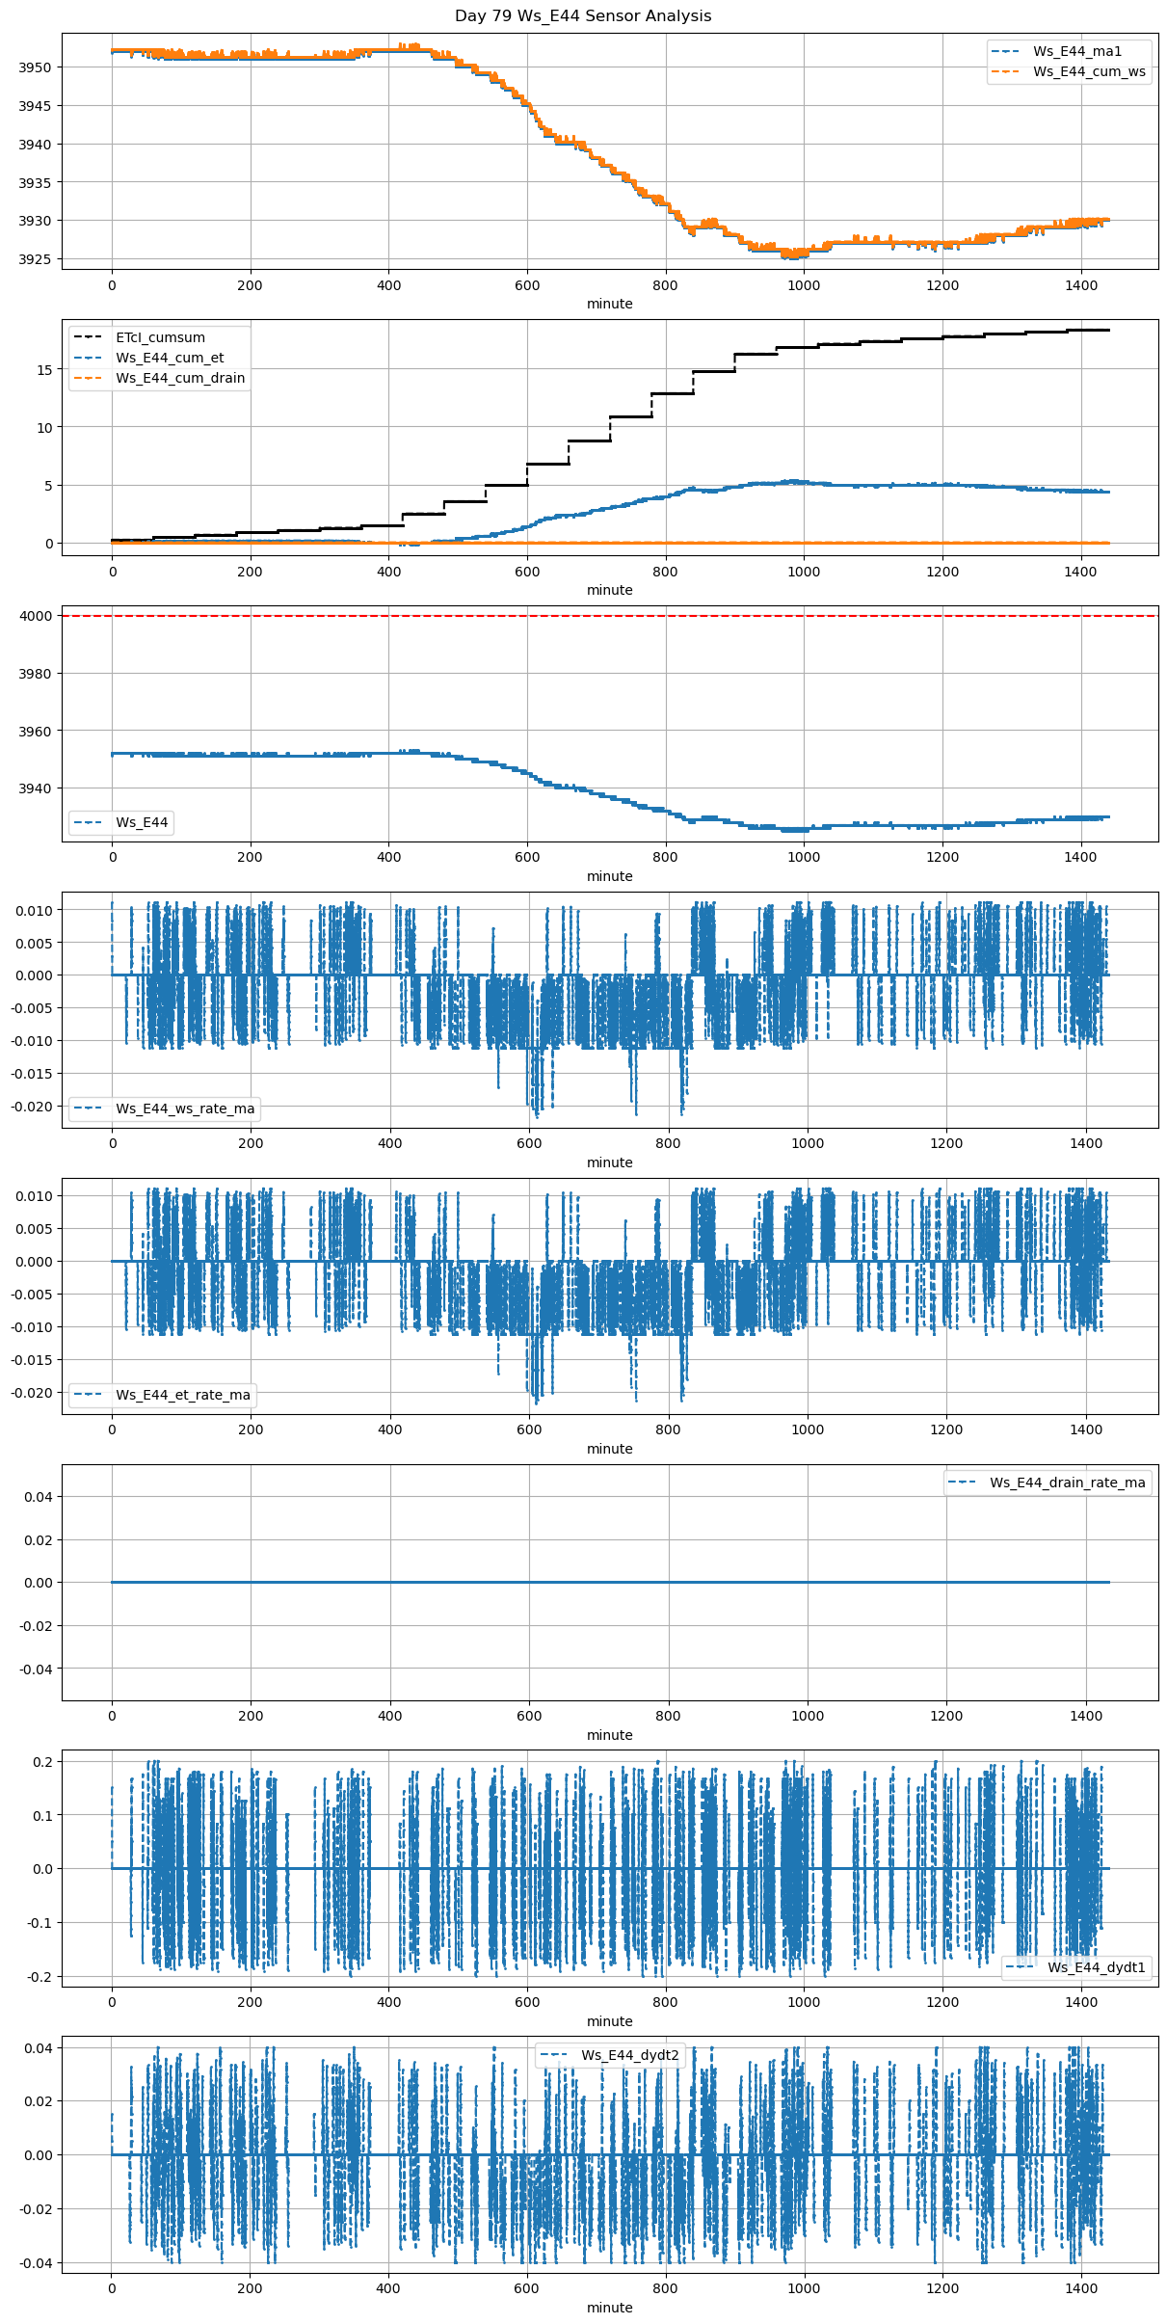Viewport: 1167px width, 2324px height.
Task: Click the minute axis label under the dydt2 chart
Action: point(610,2308)
